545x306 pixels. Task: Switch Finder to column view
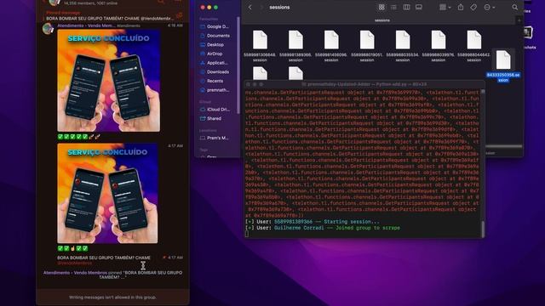click(406, 8)
